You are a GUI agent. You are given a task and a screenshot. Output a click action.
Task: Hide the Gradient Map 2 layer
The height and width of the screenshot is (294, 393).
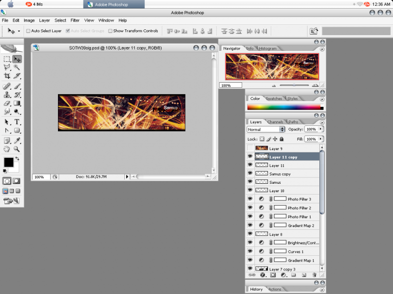[x=250, y=225]
